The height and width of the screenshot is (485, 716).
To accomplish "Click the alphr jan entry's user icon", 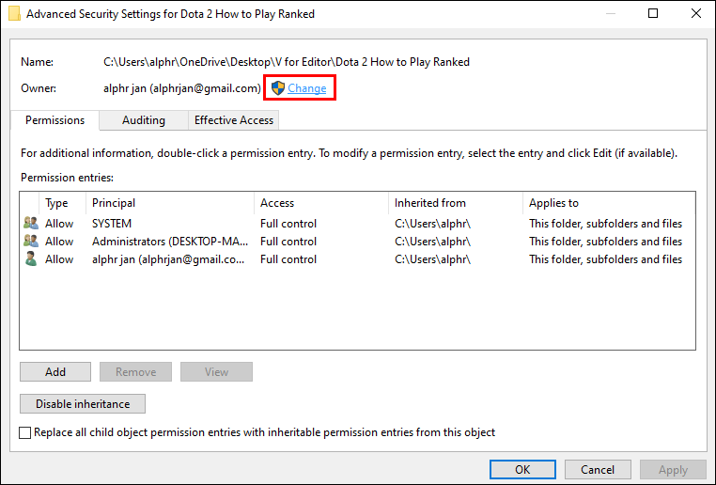I will pos(31,259).
